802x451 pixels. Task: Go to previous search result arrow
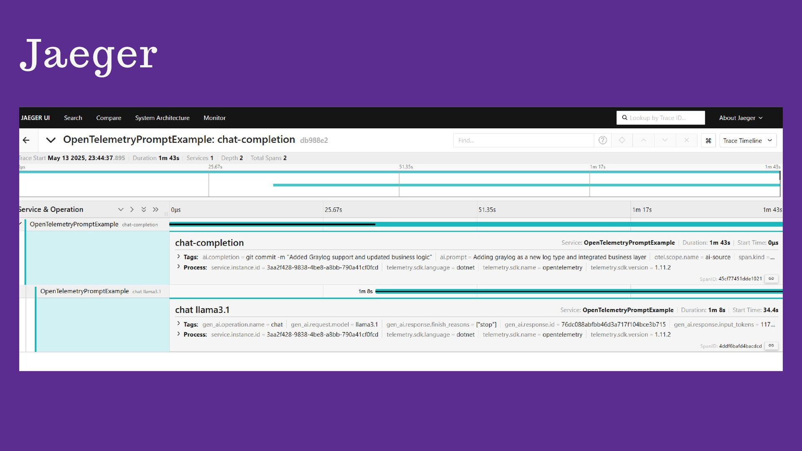pos(643,140)
